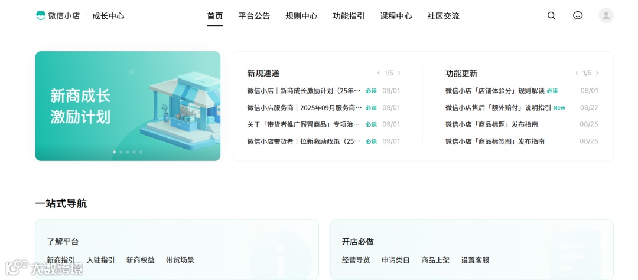This screenshot has height=280, width=638.
Task: Click the 1/5 page indicator in 功能更新
Action: (x=587, y=73)
